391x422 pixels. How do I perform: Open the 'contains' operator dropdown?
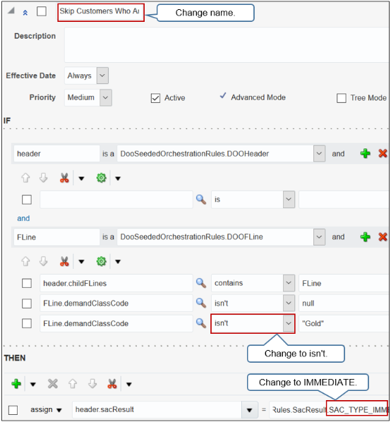tap(289, 283)
